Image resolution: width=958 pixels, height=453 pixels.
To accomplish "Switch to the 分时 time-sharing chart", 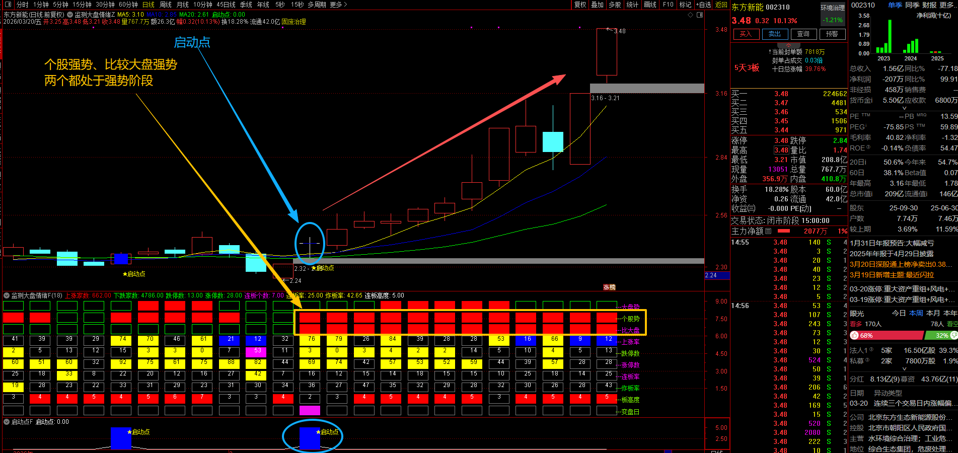I will click(x=22, y=5).
